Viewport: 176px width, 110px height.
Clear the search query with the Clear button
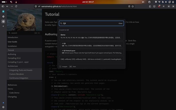click(x=120, y=23)
